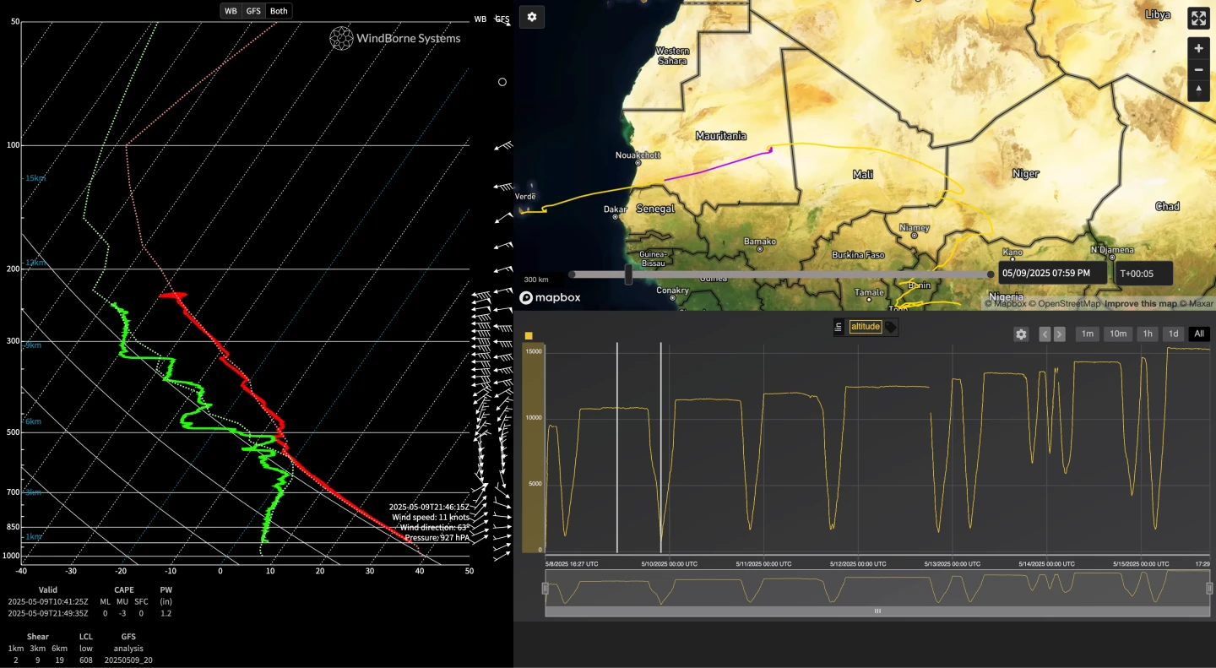Open the map settings gear icon
The width and height of the screenshot is (1216, 668).
point(532,17)
